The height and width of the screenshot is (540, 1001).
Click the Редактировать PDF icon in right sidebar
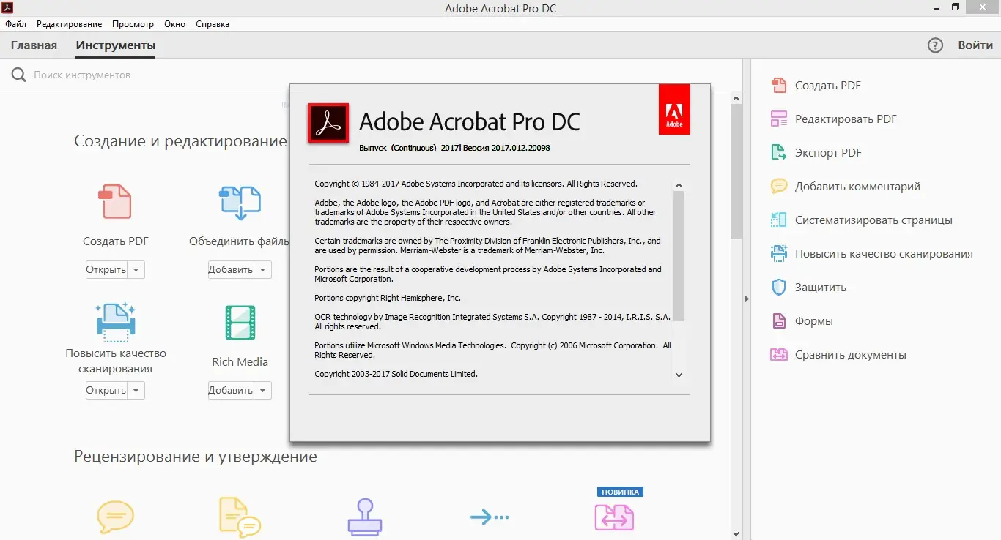[x=778, y=119]
